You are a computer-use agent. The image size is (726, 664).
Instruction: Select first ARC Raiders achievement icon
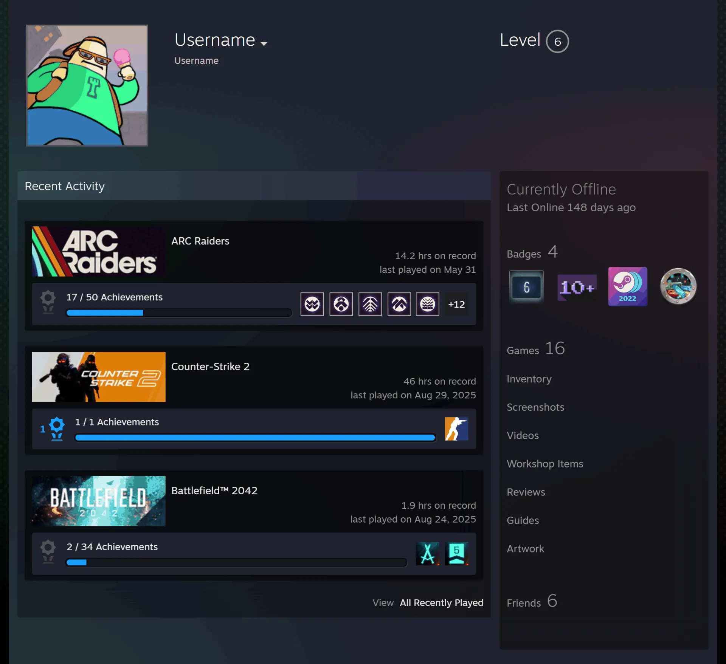click(x=312, y=304)
